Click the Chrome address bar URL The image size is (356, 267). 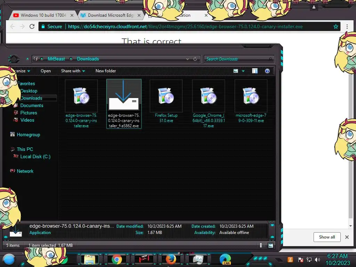(x=185, y=26)
